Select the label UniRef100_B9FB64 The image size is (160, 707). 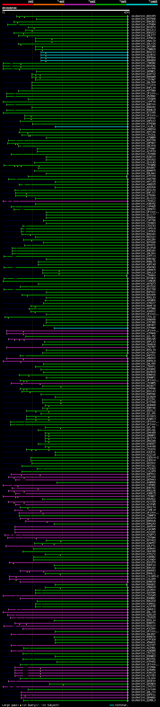[x=143, y=58]
